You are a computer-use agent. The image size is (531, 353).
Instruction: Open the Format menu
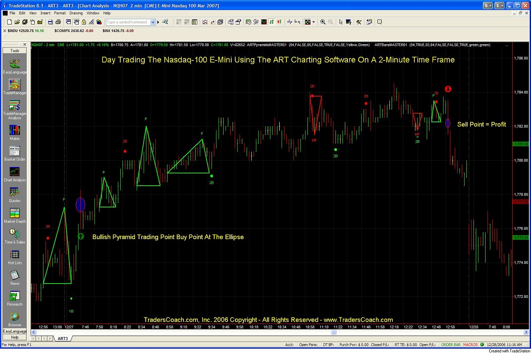pos(60,13)
